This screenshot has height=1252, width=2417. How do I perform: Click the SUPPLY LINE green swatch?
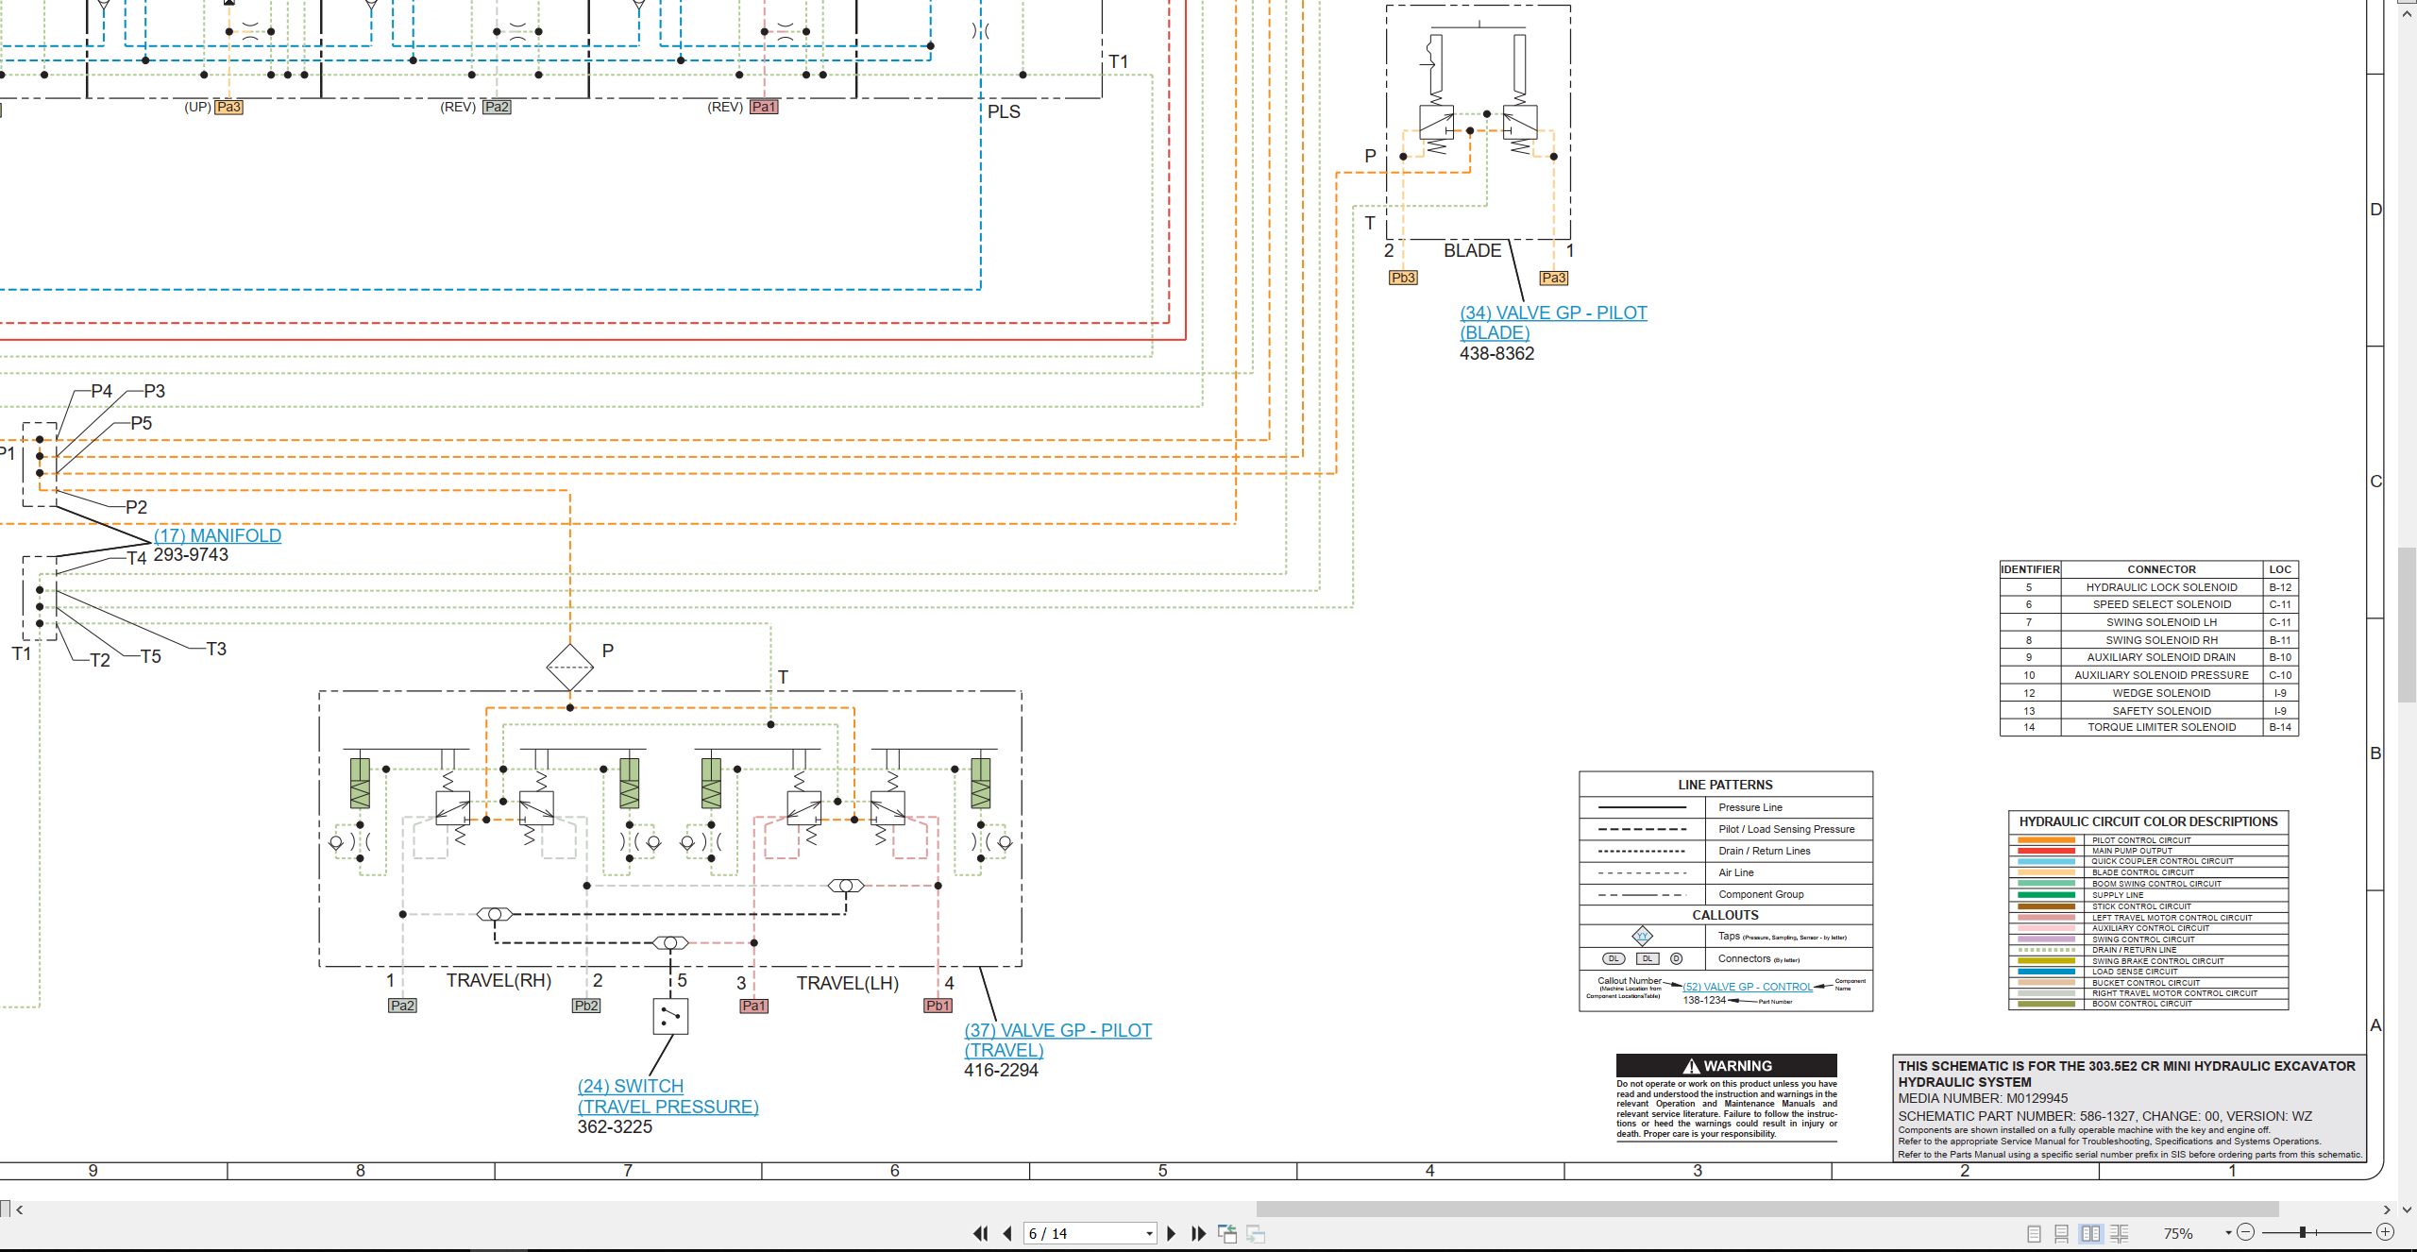[x=2046, y=895]
